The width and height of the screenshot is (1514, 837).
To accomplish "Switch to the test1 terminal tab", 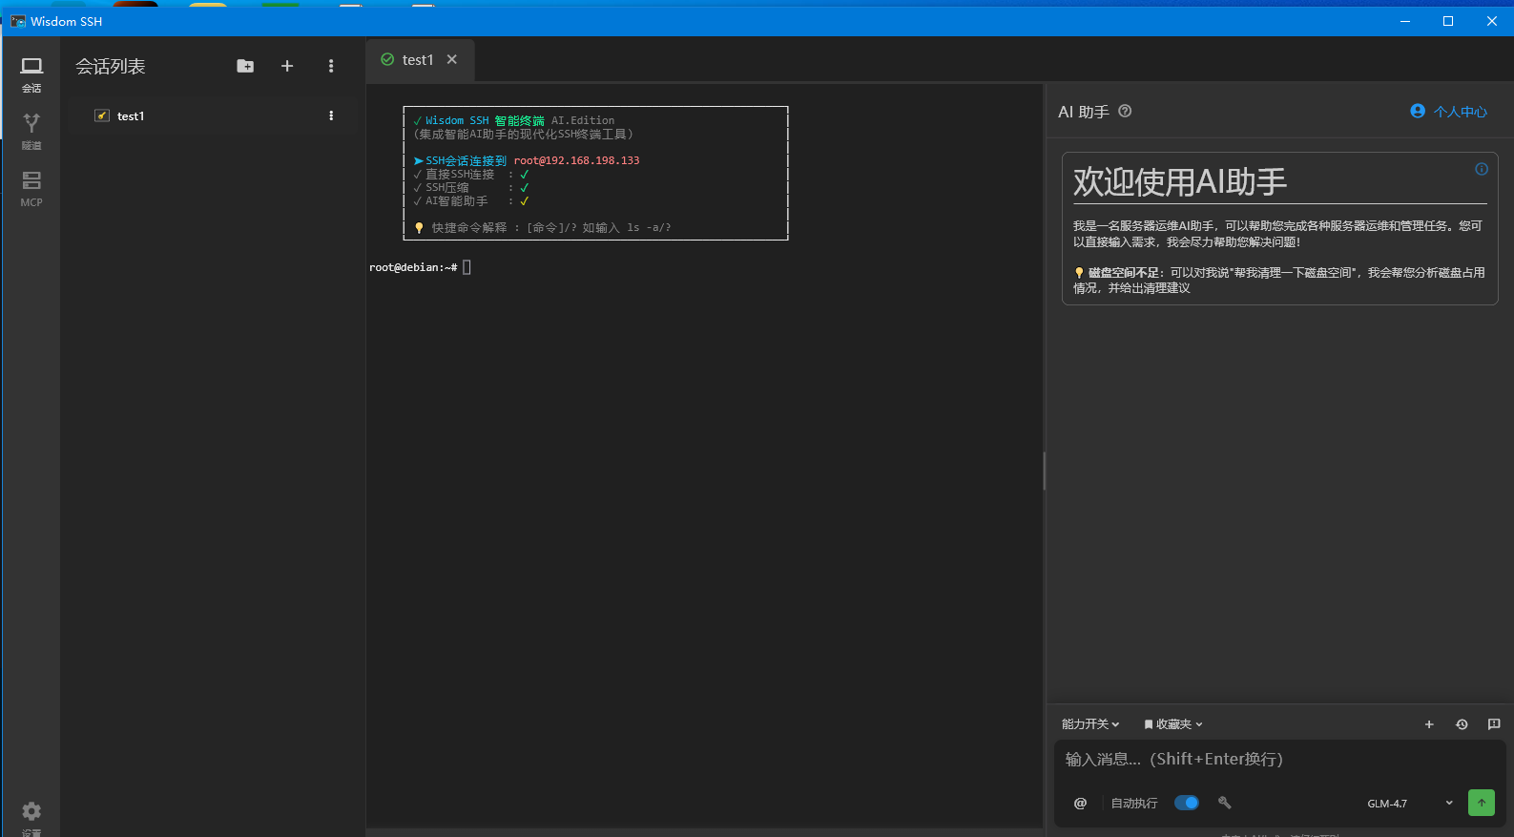I will pyautogui.click(x=418, y=60).
